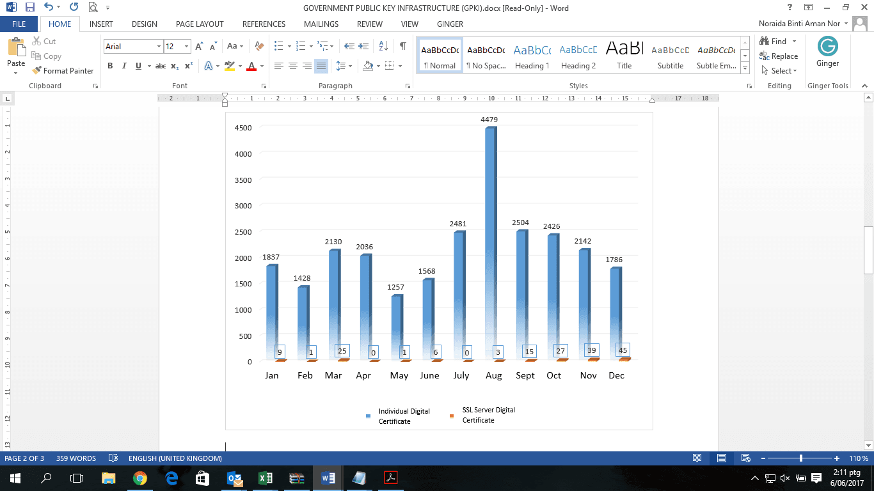874x491 pixels.
Task: Enable Justify text alignment
Action: pyautogui.click(x=321, y=66)
